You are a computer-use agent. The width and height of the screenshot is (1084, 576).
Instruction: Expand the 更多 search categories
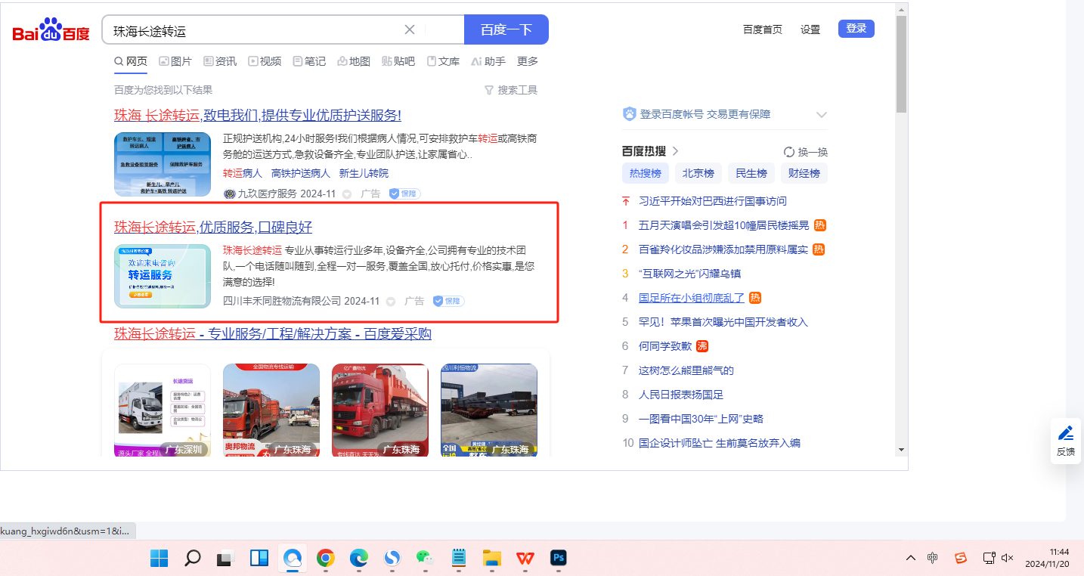point(528,61)
